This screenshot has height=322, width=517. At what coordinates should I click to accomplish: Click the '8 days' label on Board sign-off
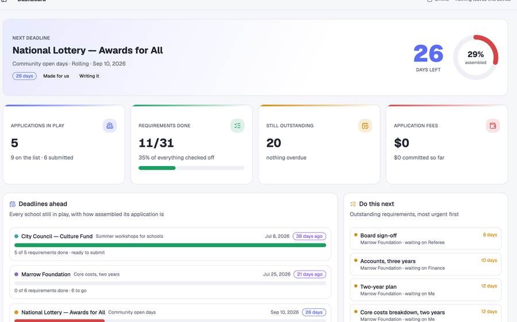490,235
